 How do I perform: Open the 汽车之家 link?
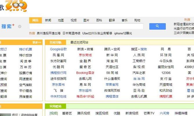click(139, 73)
